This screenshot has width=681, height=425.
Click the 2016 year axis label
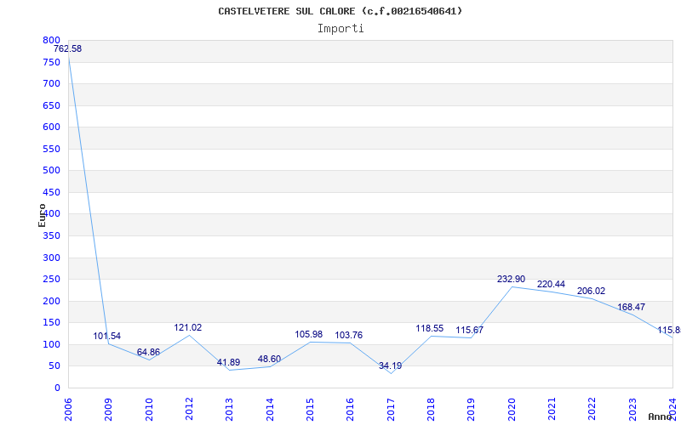coord(350,410)
